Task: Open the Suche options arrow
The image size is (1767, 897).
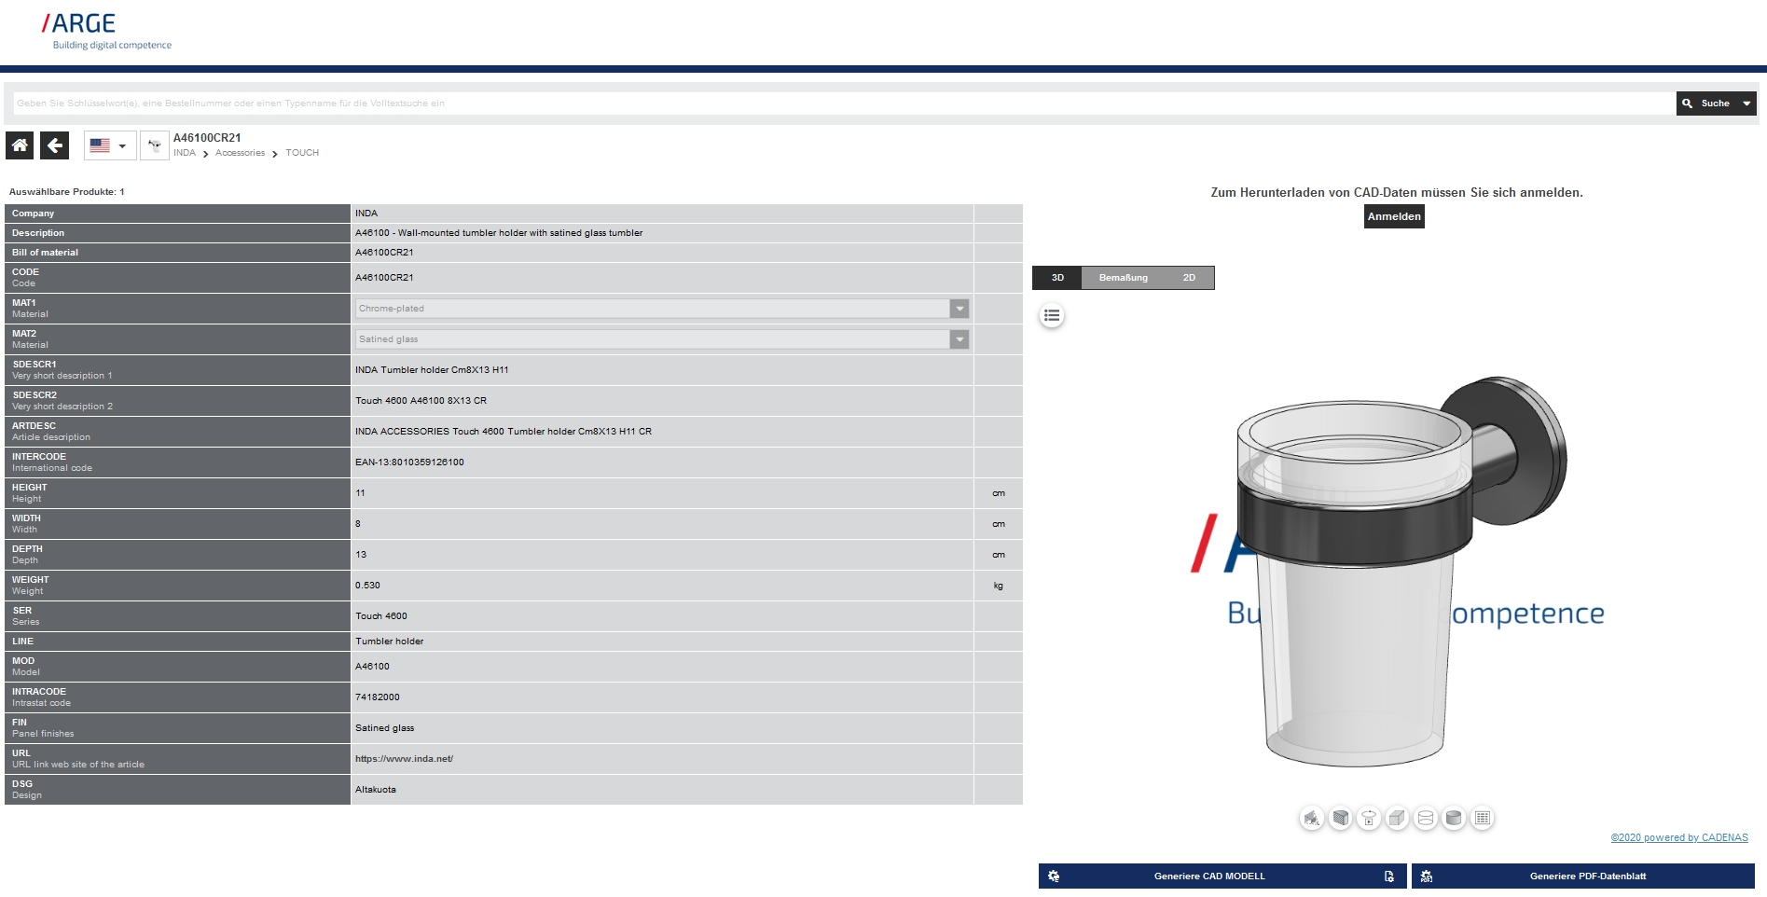Action: (1746, 103)
